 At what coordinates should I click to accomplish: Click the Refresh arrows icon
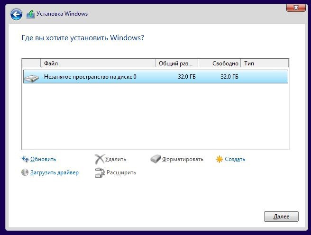click(x=25, y=159)
